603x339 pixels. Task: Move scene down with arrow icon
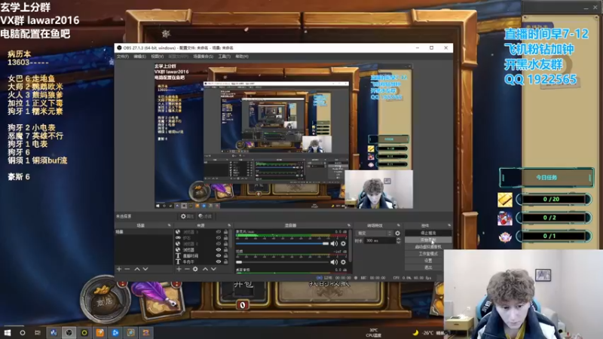145,269
